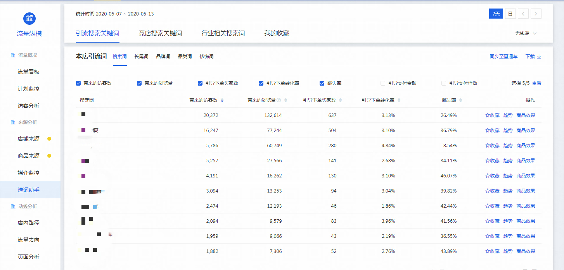Favorite (☆收藏) the row with 2,474 visitors
This screenshot has width=564, height=270.
point(492,206)
